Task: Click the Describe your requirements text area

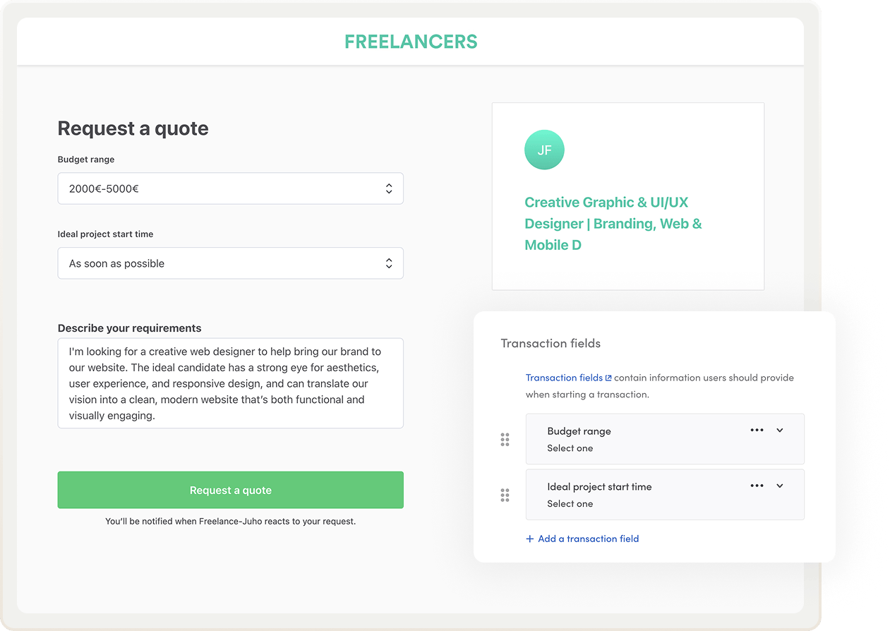Action: coord(230,383)
